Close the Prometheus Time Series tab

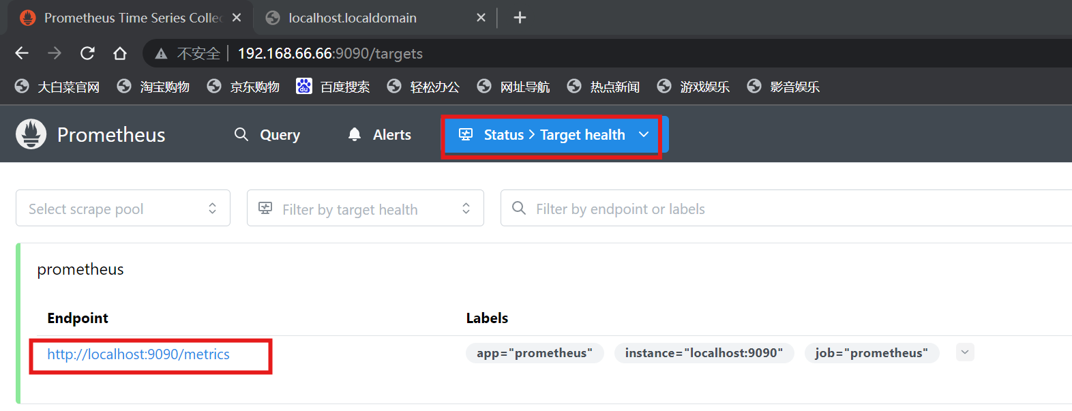click(x=237, y=18)
